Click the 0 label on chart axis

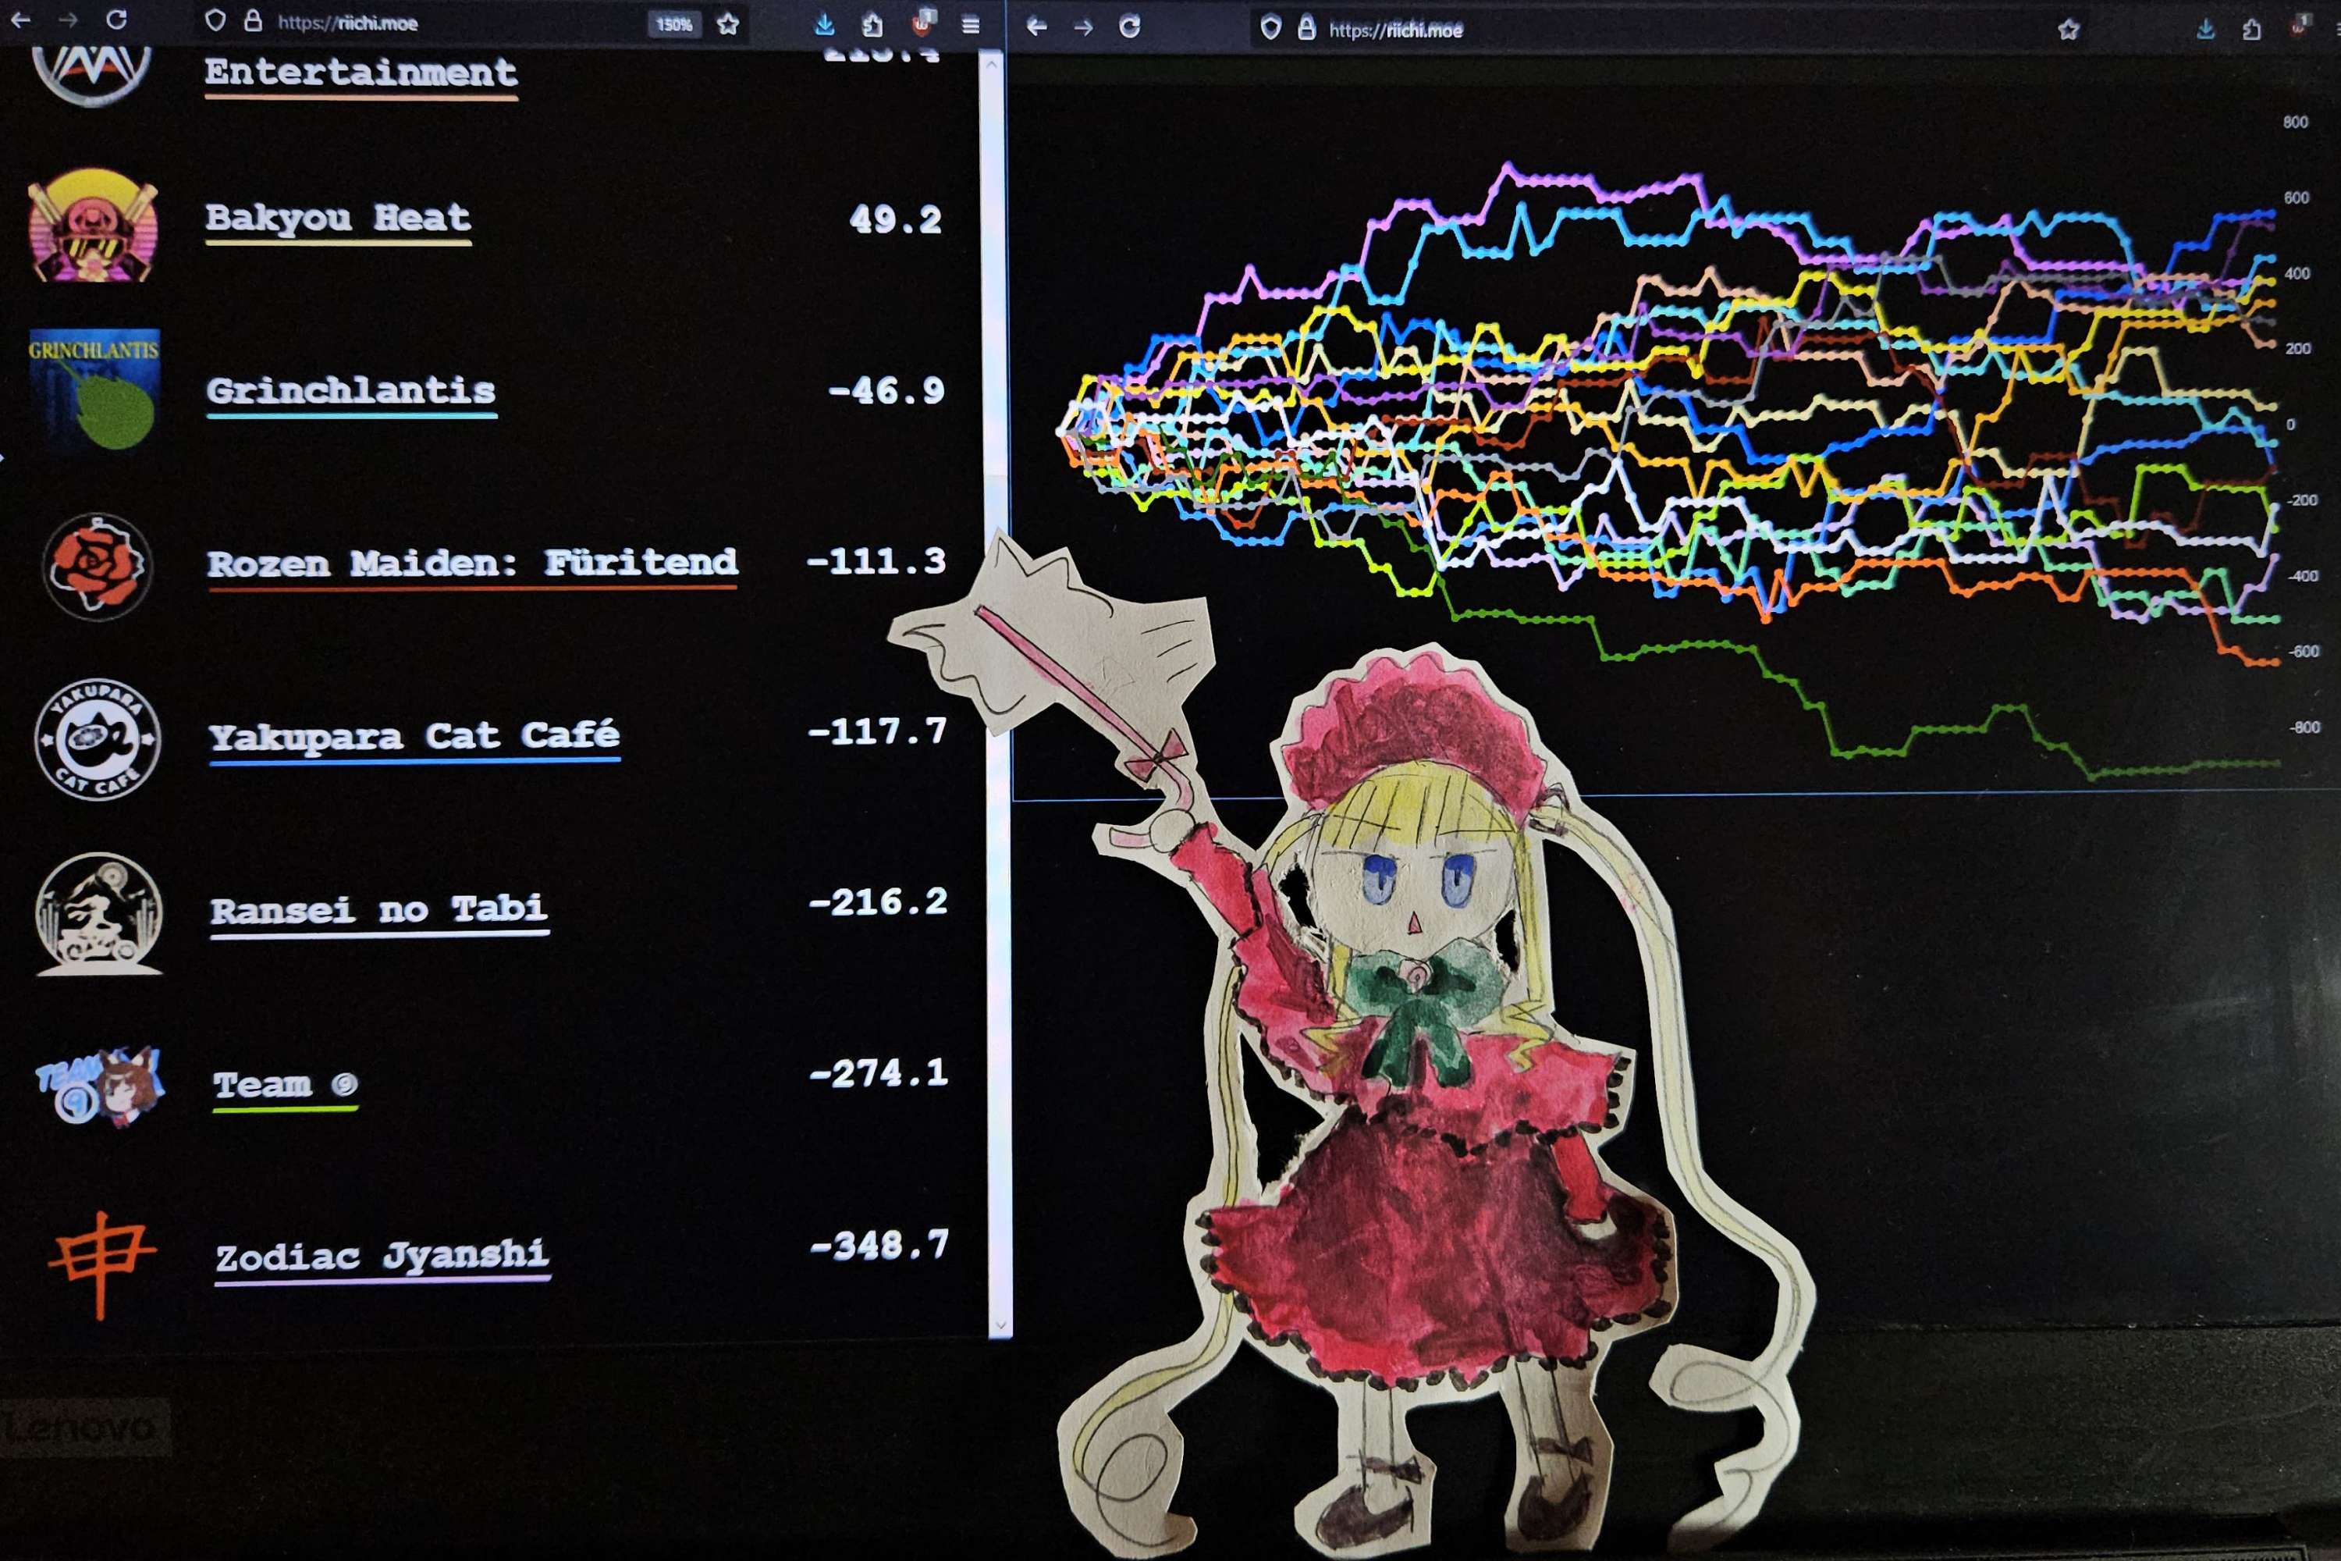point(2290,424)
